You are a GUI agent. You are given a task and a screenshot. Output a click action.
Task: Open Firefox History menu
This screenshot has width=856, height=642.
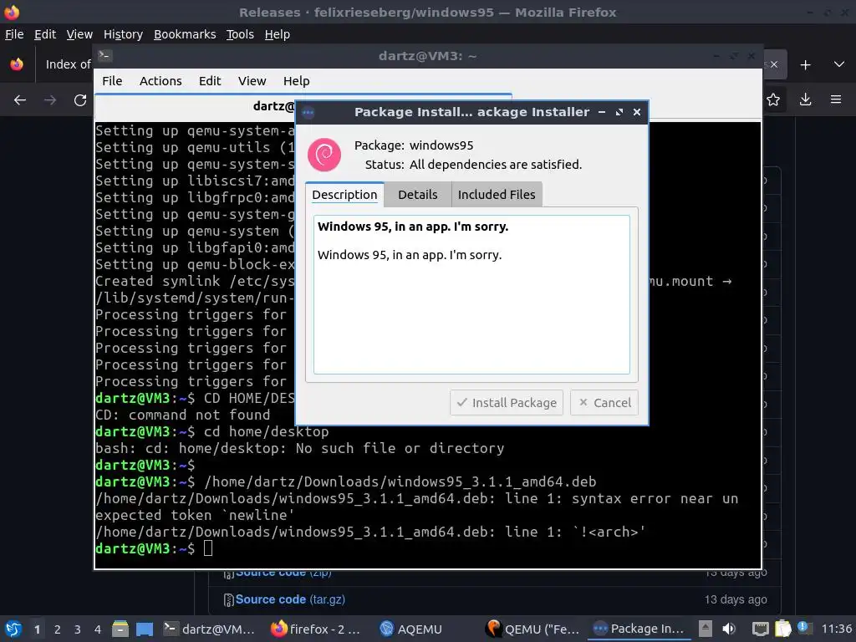(x=123, y=34)
